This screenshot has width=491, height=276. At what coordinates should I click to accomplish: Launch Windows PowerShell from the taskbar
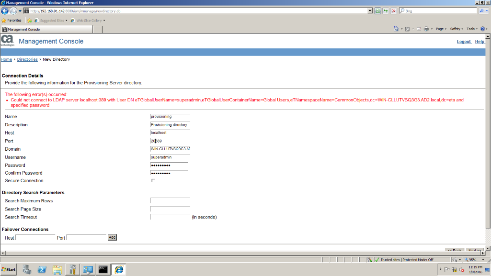(x=42, y=269)
